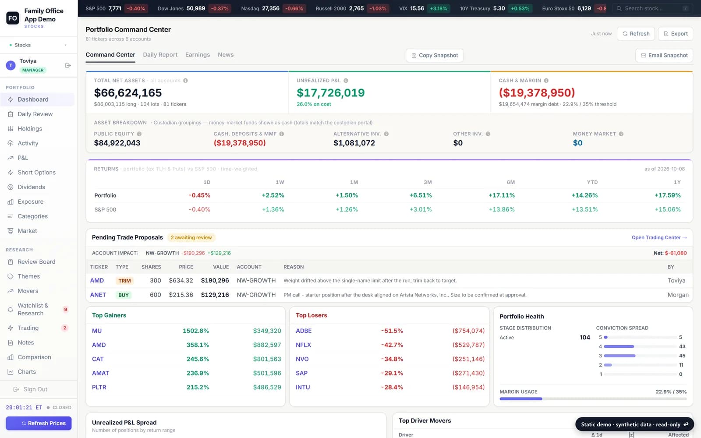Click the ANET ticker link
Screen dimensions: 701x438
click(98, 295)
